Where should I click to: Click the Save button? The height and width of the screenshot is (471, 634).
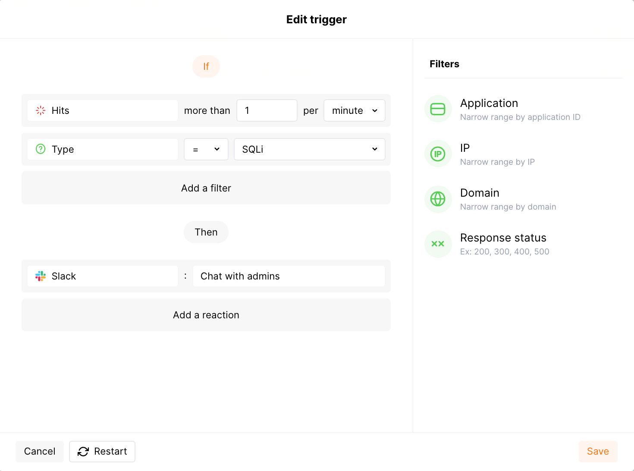598,451
